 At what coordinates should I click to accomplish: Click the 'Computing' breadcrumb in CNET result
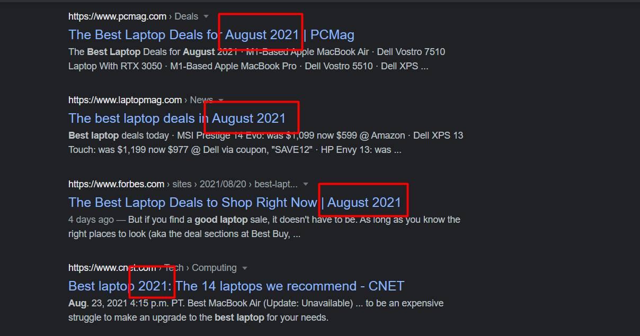(x=214, y=268)
